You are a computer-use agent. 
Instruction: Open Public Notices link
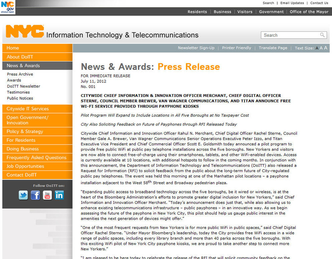tap(20, 98)
